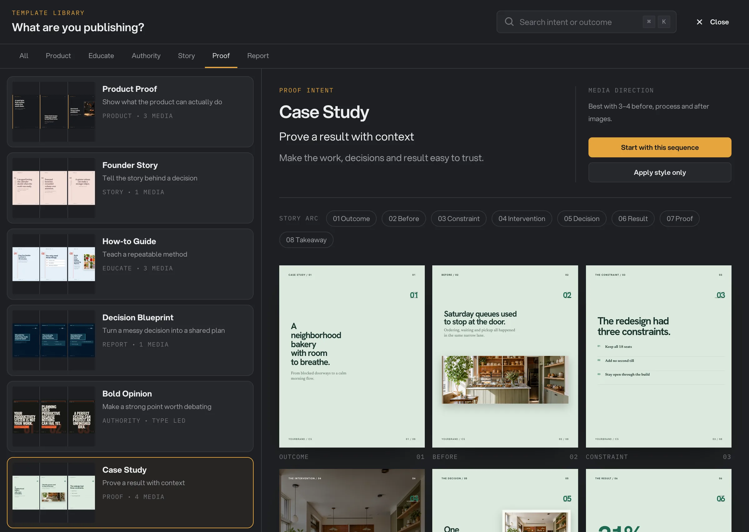749x532 pixels.
Task: Select the All tab
Action: point(24,56)
